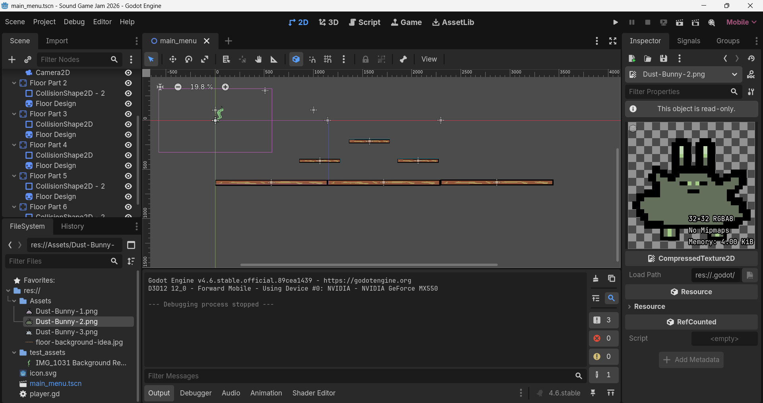
Task: Toggle distraction-free mode
Action: pos(613,41)
